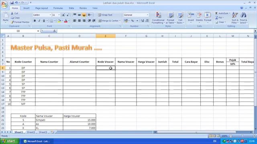Screen dimensions: 257x144
Task: Click the Save icon in Quick Access
Action: [12, 3]
